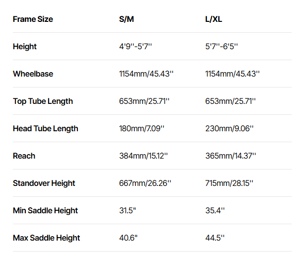Click the Reach row label

pyautogui.click(x=24, y=156)
